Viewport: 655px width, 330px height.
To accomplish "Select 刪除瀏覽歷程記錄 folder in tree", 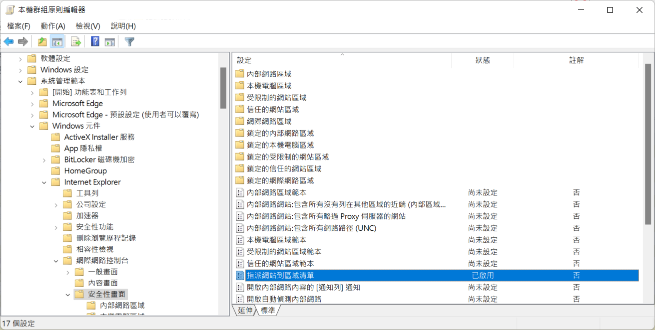I will click(105, 238).
